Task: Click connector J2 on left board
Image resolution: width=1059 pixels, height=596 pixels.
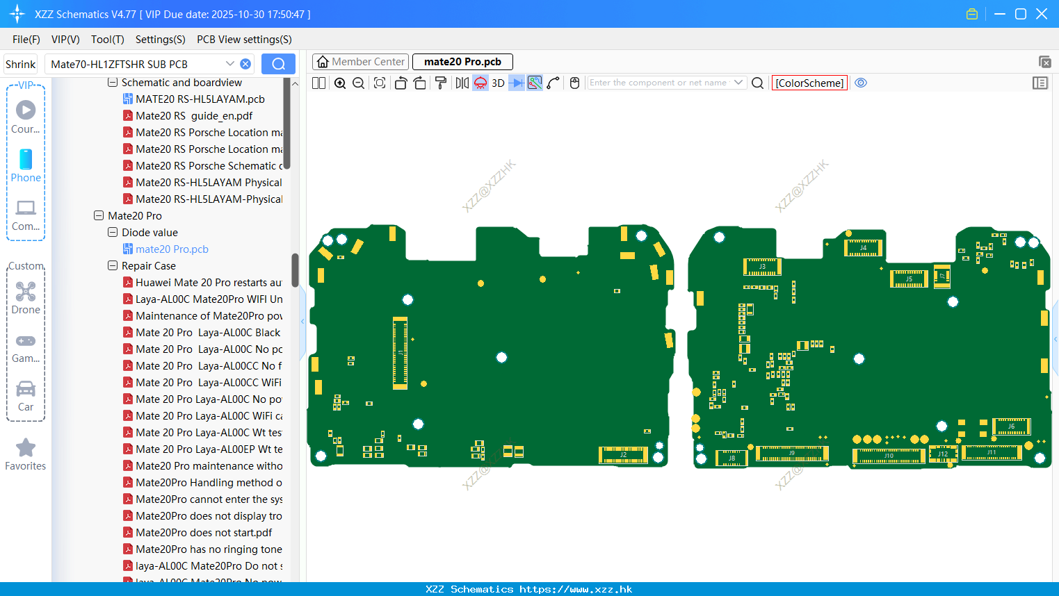Action: click(624, 455)
